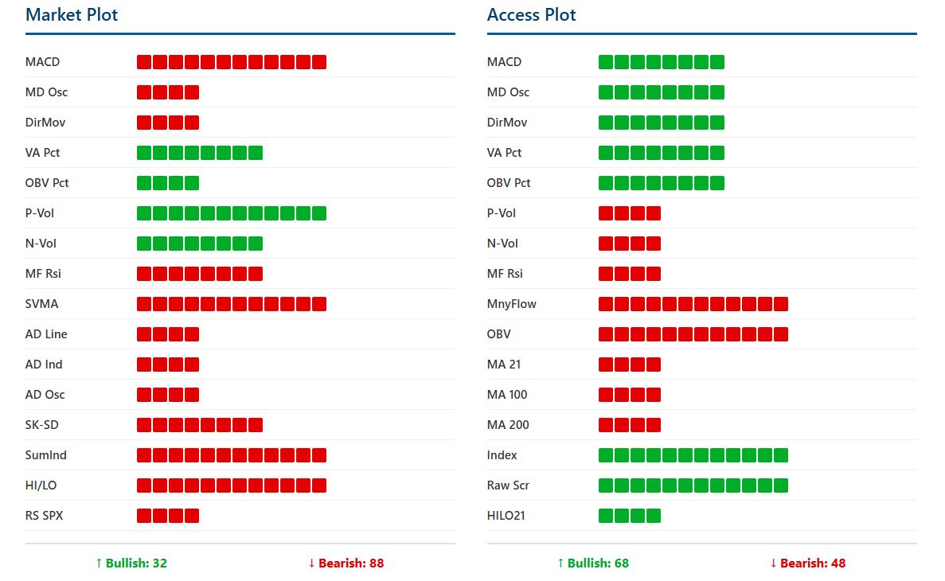This screenshot has height=581, width=945.
Task: Click the green Raw Scr bar
Action: coord(693,485)
